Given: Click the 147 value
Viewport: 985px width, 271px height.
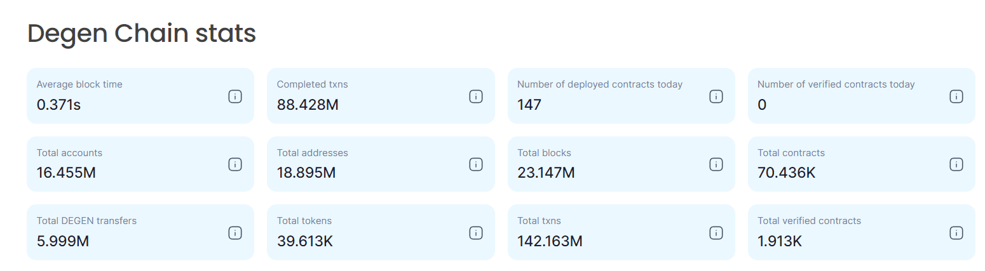Looking at the screenshot, I should pyautogui.click(x=529, y=105).
